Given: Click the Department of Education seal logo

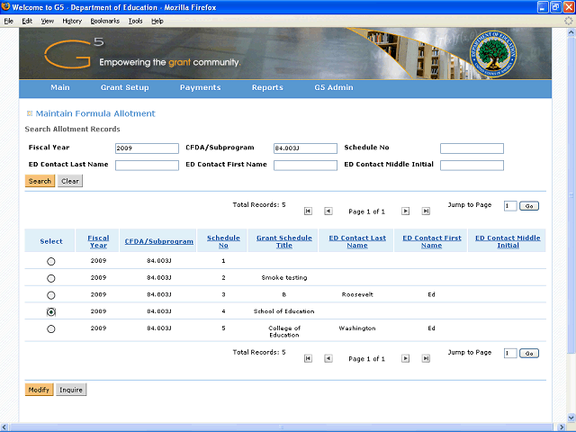Looking at the screenshot, I should click(x=500, y=54).
